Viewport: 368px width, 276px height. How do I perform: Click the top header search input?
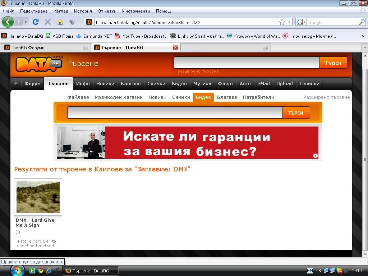[x=247, y=63]
